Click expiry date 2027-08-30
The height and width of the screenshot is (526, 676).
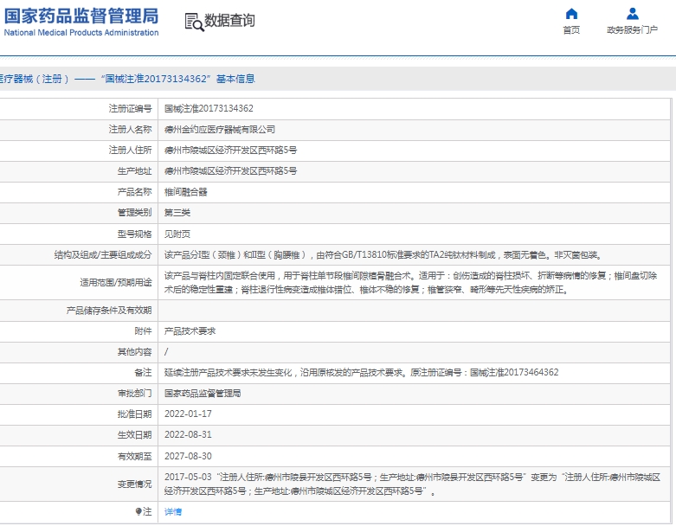pos(188,456)
